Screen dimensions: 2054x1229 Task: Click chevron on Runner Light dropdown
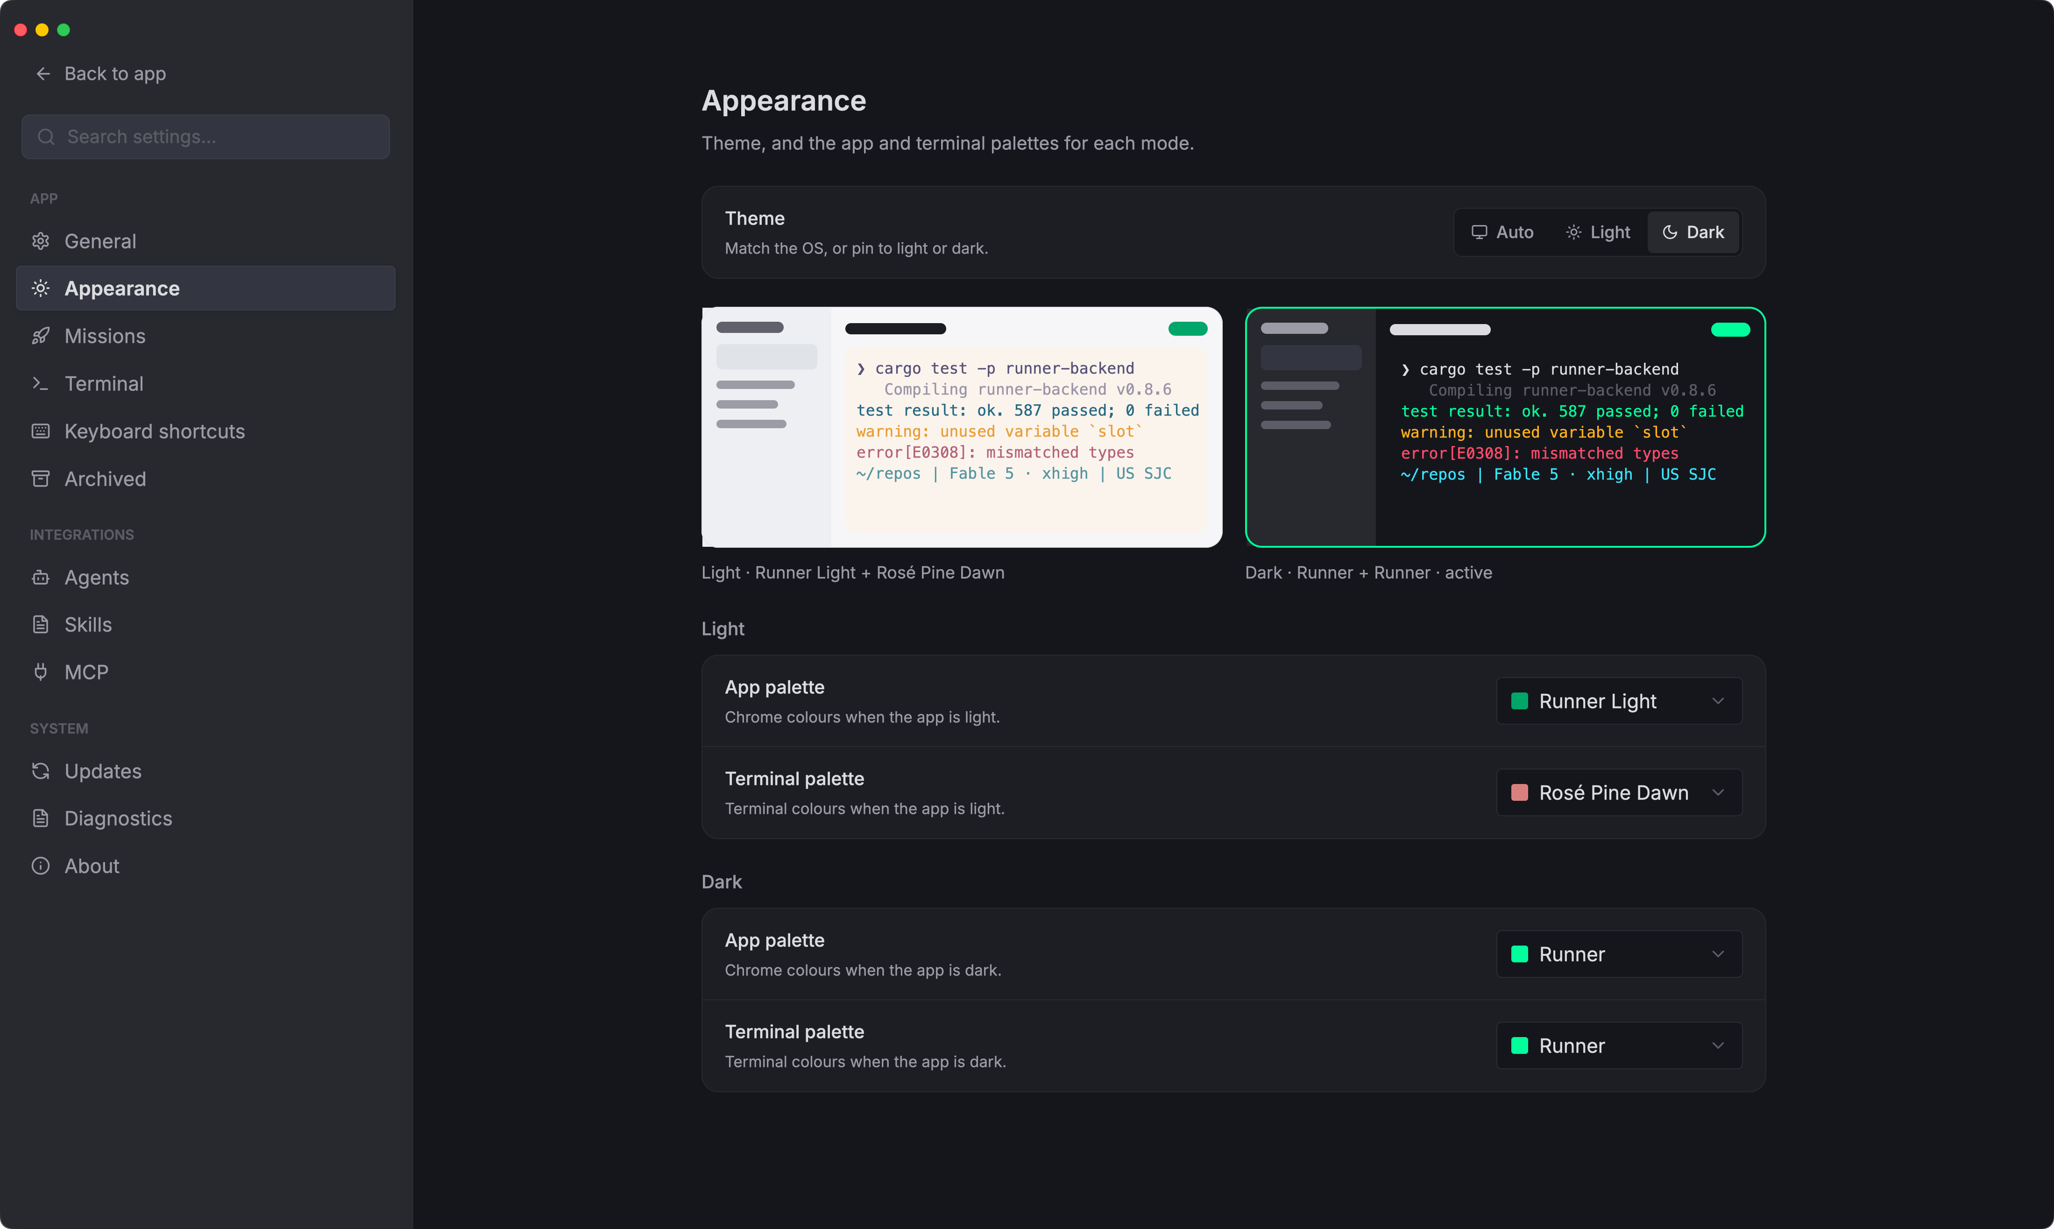1719,701
